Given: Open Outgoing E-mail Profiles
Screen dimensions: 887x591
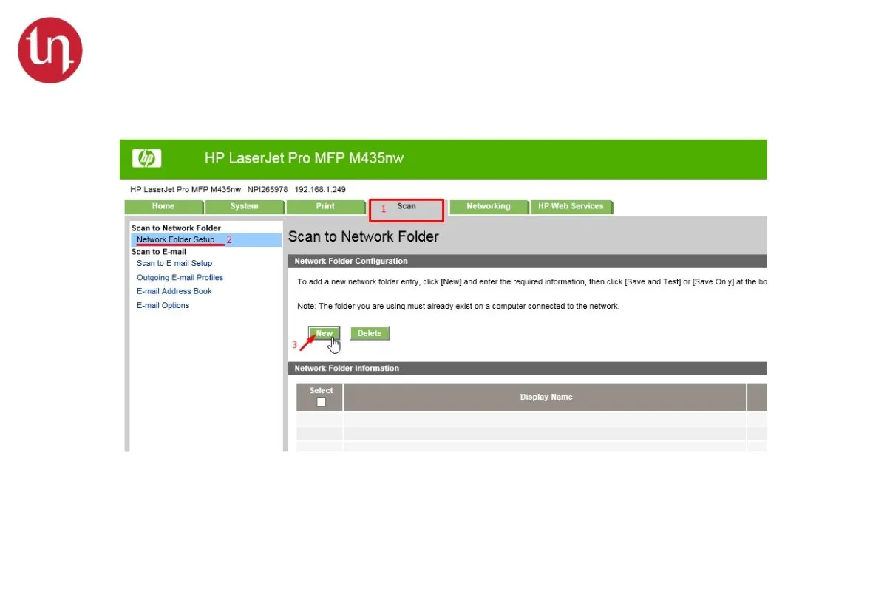Looking at the screenshot, I should (x=180, y=277).
